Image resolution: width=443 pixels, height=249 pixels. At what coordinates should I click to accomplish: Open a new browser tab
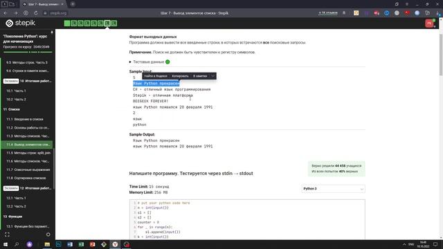coord(73,4)
